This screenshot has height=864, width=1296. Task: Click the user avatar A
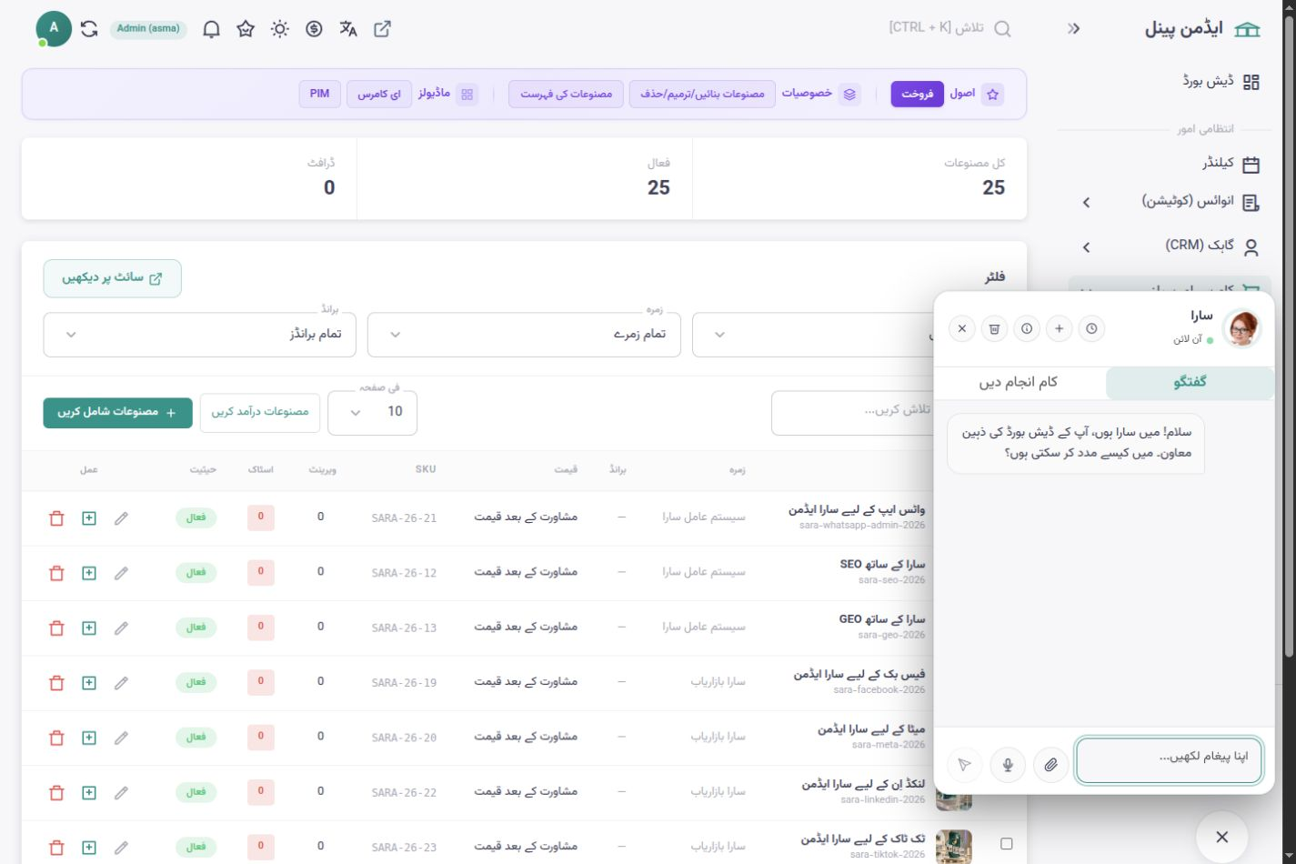(x=54, y=29)
